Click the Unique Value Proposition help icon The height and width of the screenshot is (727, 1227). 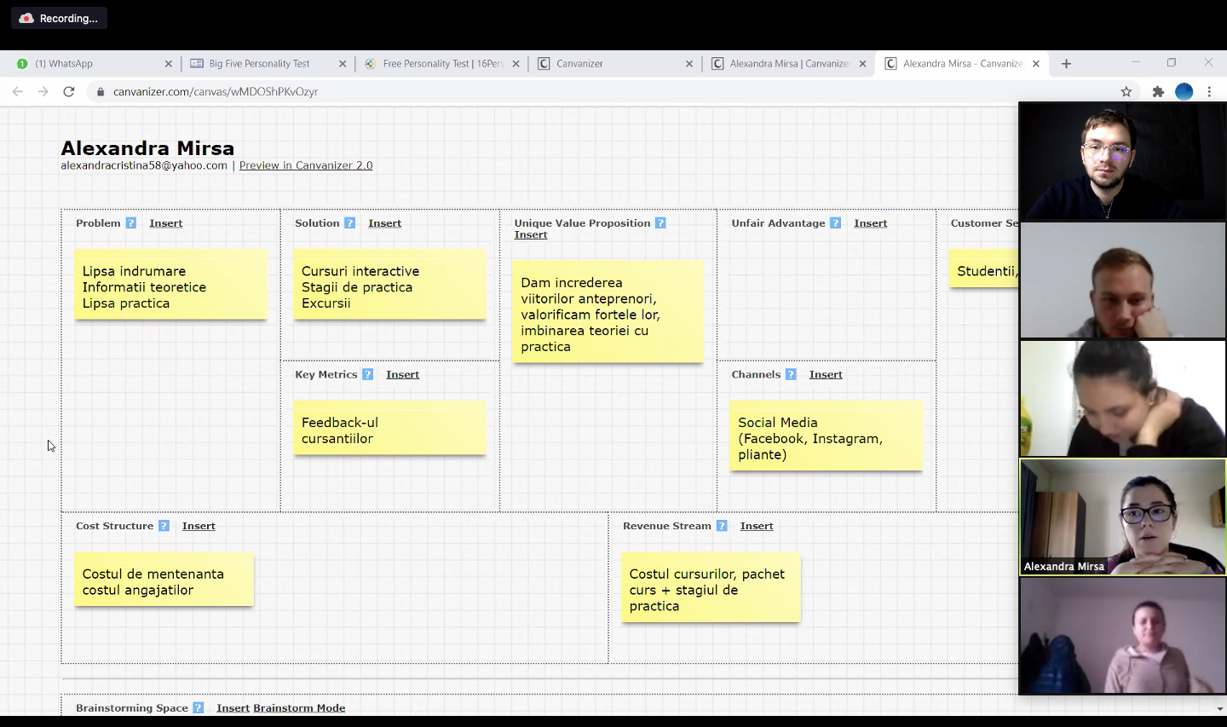(x=660, y=223)
